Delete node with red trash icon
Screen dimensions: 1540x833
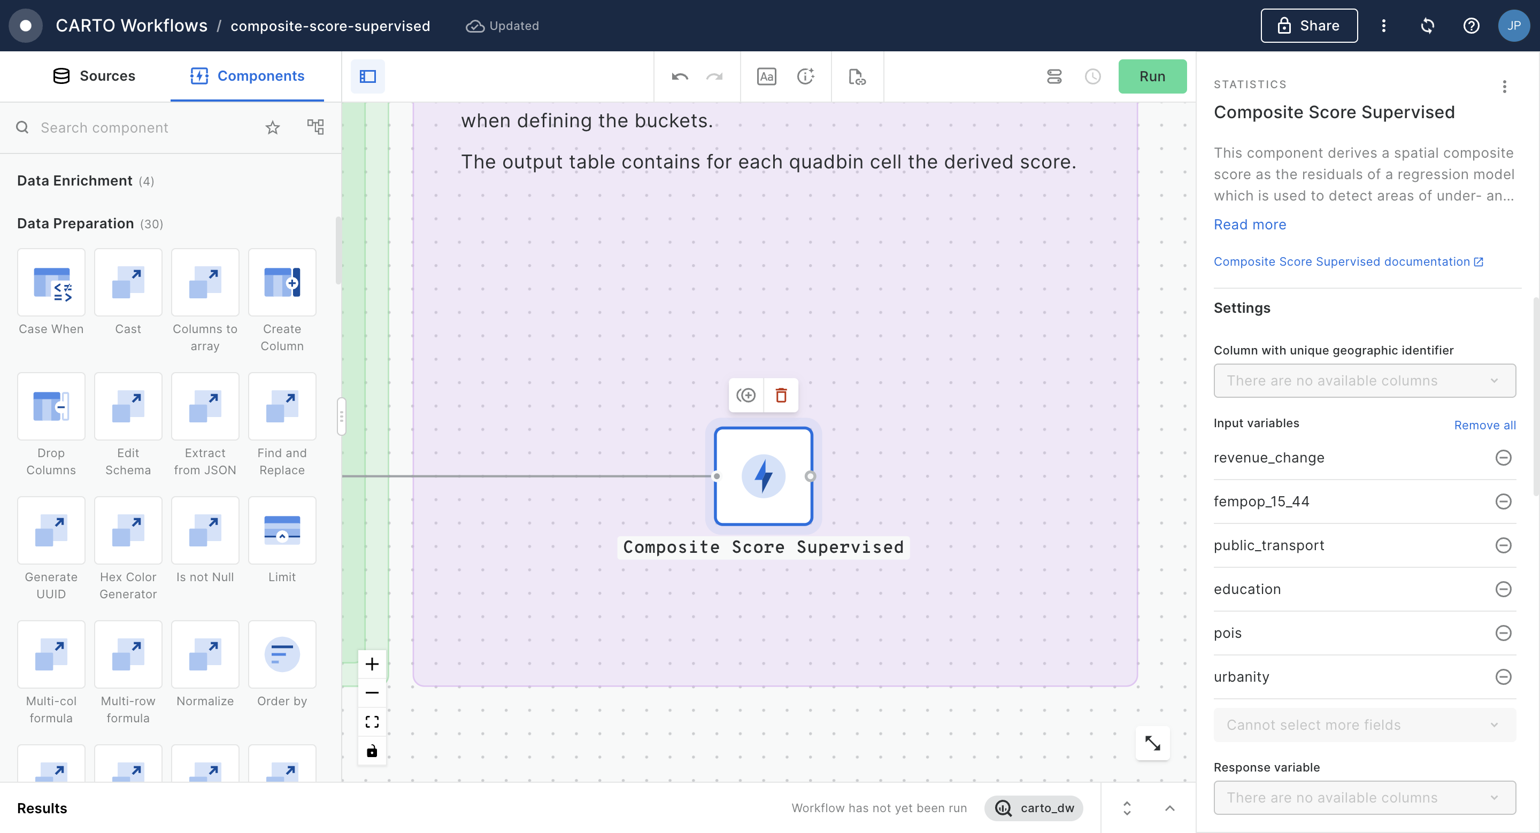pos(781,395)
